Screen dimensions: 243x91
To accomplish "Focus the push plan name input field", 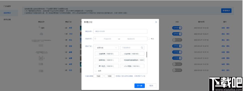I will point(120,31).
